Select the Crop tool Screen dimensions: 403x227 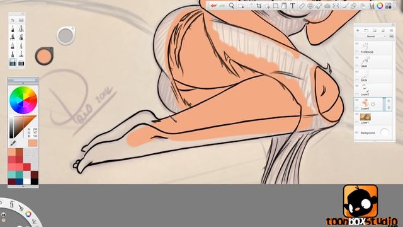[259, 6]
